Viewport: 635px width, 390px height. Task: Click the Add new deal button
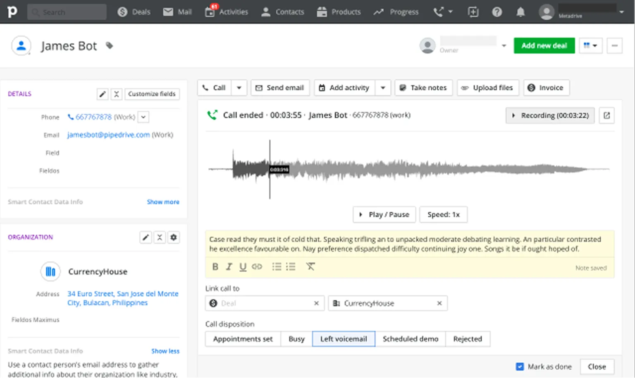coord(544,45)
